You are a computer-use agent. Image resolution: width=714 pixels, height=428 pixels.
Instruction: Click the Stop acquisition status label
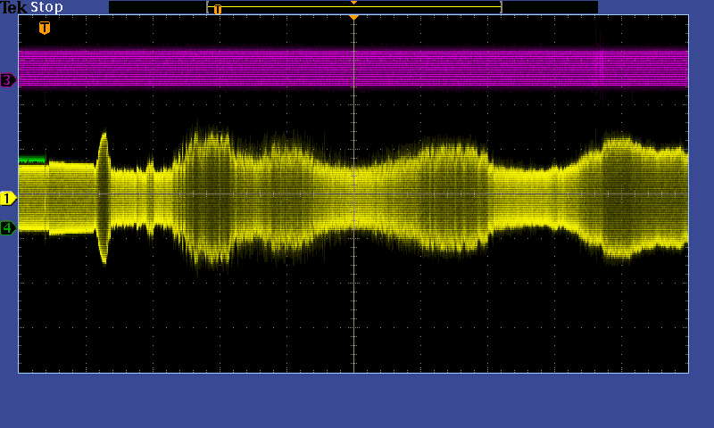(x=46, y=7)
